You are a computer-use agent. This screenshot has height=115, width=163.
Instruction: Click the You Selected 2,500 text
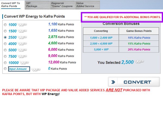click(x=116, y=62)
